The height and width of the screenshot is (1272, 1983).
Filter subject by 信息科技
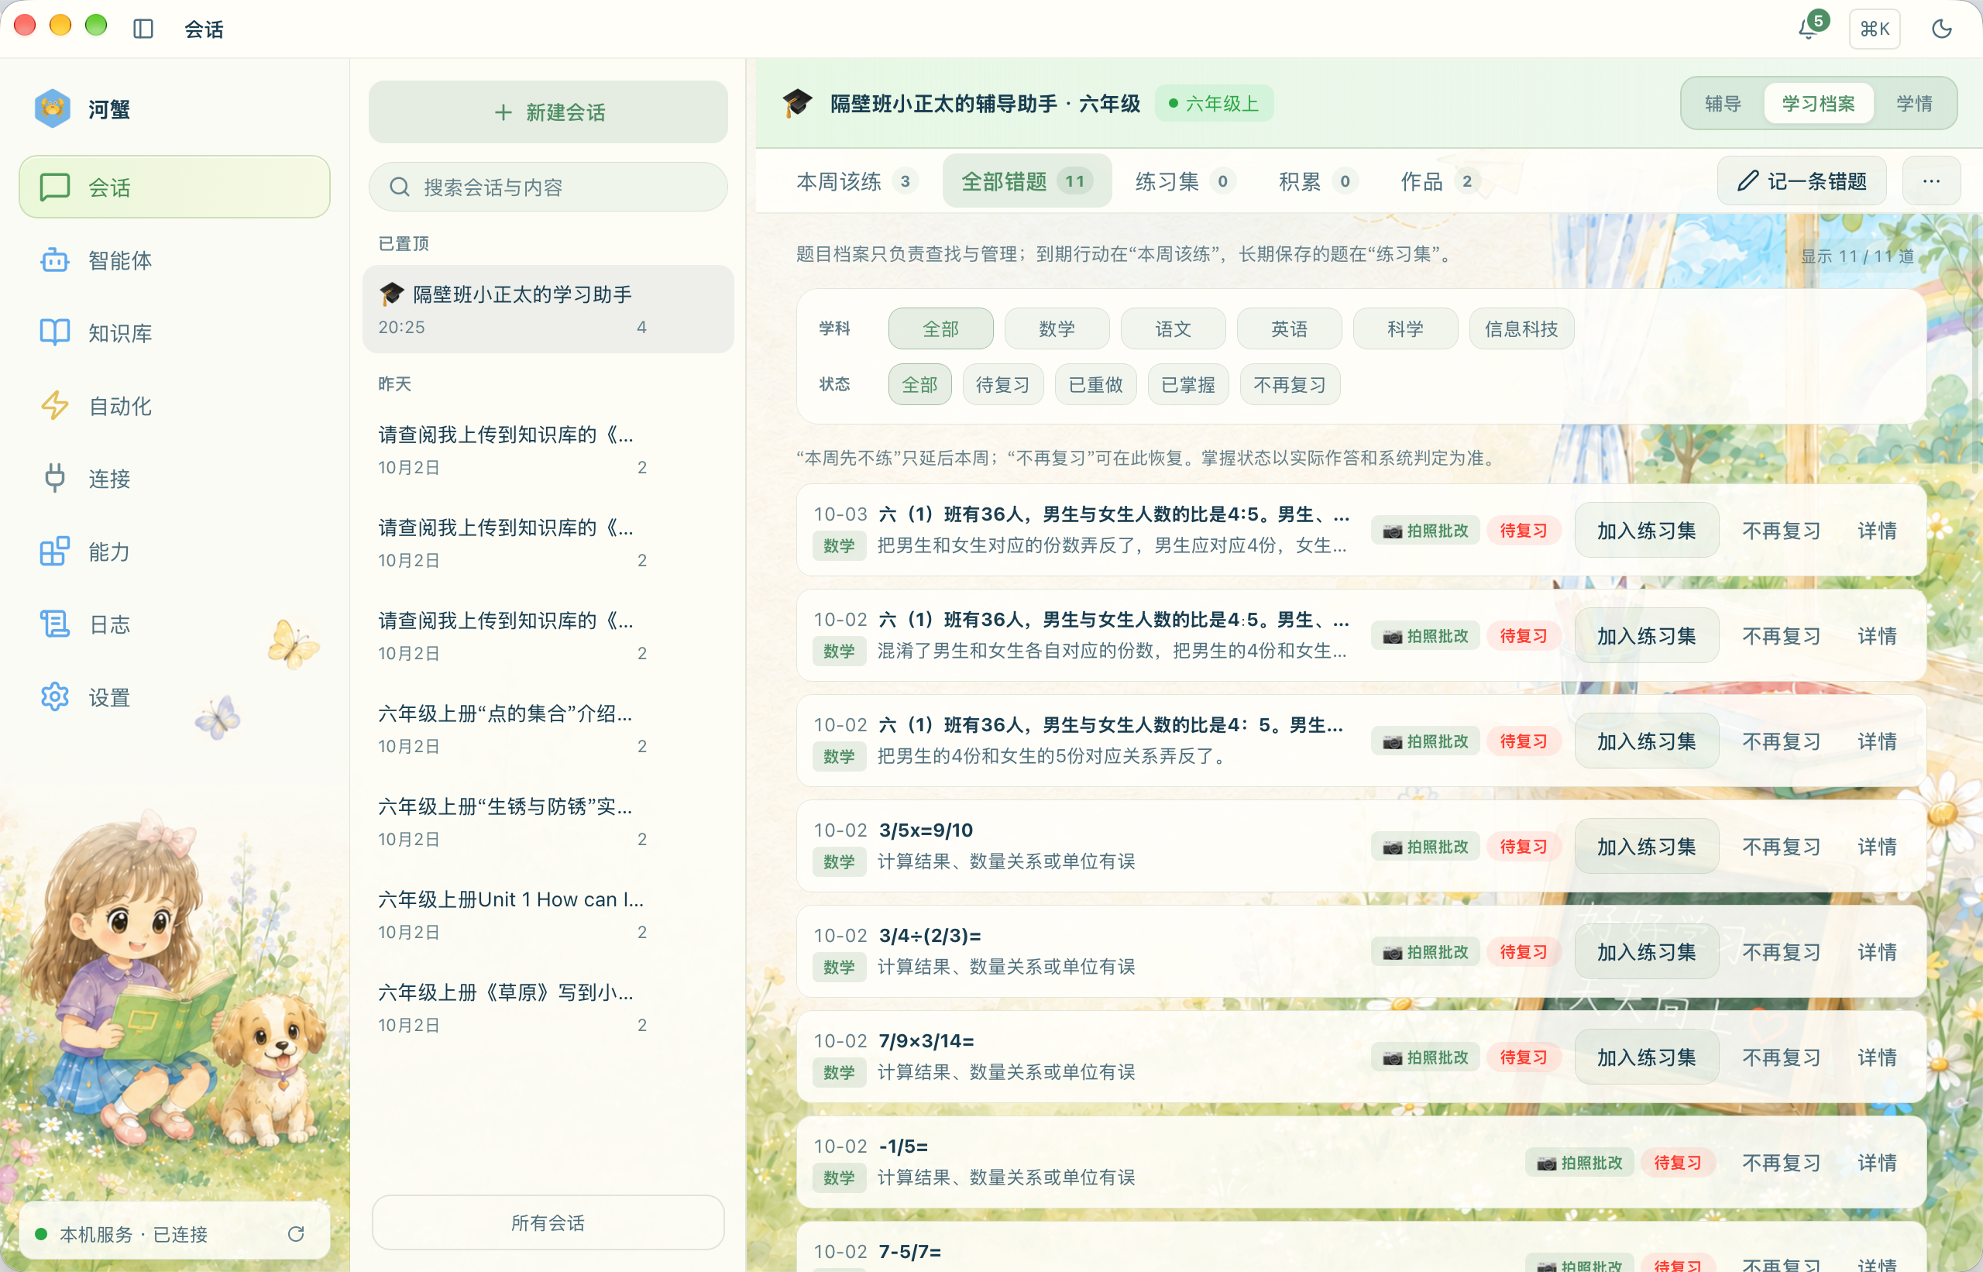coord(1521,328)
